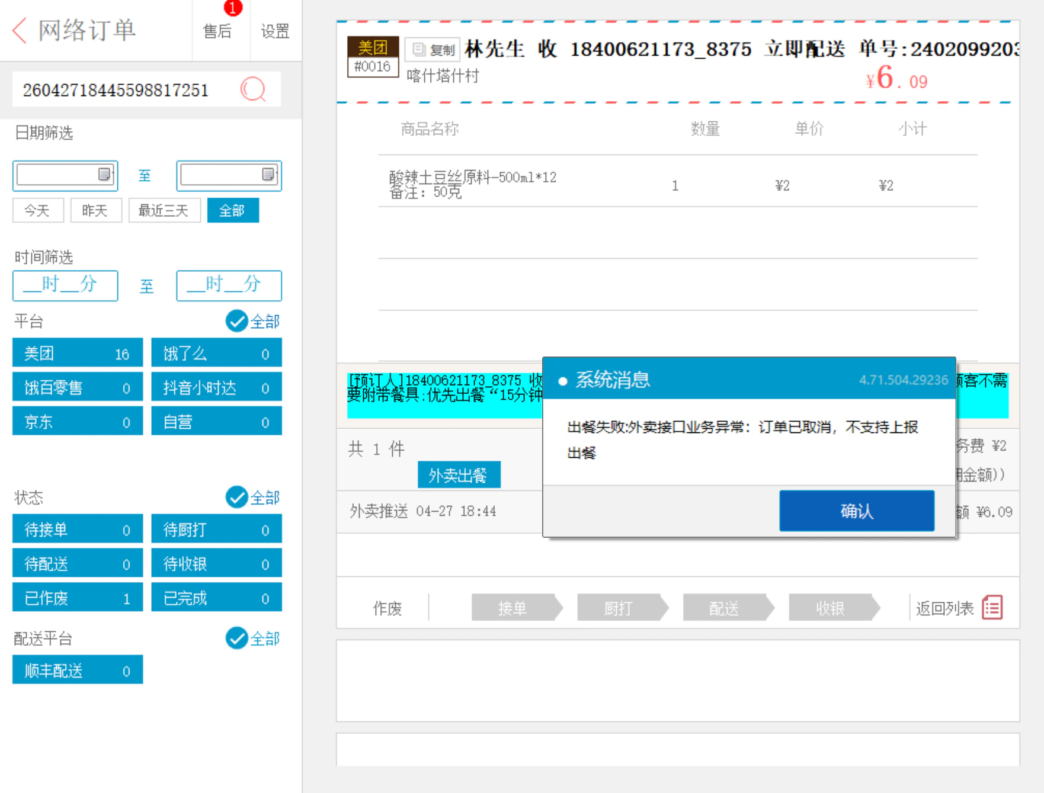Toggle the 全部 checkbox for 平台
This screenshot has width=1044, height=793.
236,321
